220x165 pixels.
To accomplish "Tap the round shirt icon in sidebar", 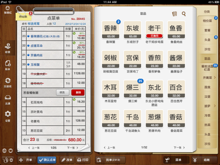I will coord(11,151).
